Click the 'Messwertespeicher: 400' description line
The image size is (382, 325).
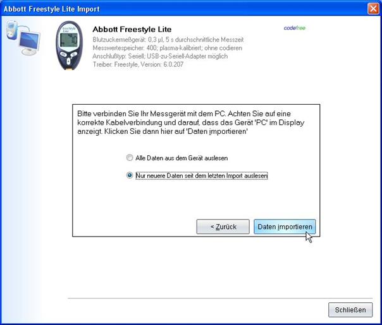click(168, 48)
